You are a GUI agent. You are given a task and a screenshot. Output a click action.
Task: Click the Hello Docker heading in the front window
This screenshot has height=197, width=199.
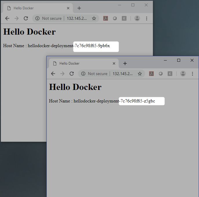tap(75, 87)
